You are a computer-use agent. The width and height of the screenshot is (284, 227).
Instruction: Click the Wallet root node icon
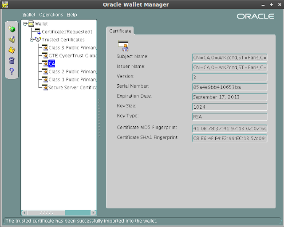coord(31,23)
